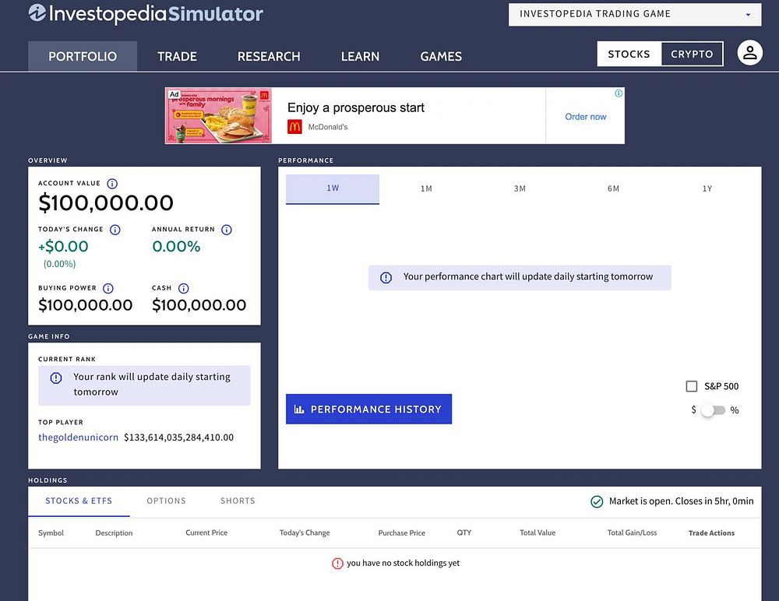779x601 pixels.
Task: Click the top player's $133,614,035,284,410.00 value
Action: click(x=179, y=438)
